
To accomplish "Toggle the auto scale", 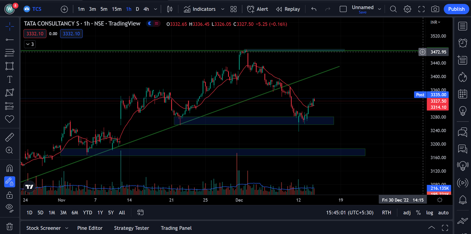I will point(443,212).
